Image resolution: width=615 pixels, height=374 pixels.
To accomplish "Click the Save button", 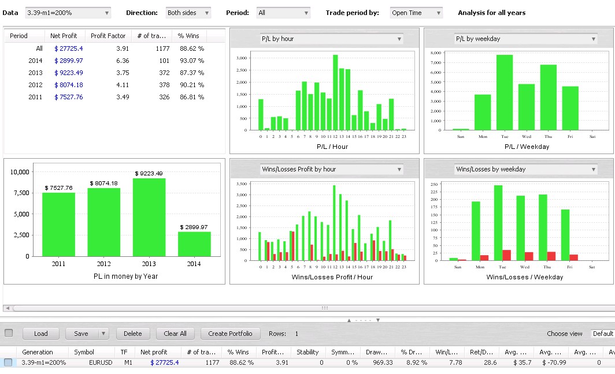I will [81, 334].
